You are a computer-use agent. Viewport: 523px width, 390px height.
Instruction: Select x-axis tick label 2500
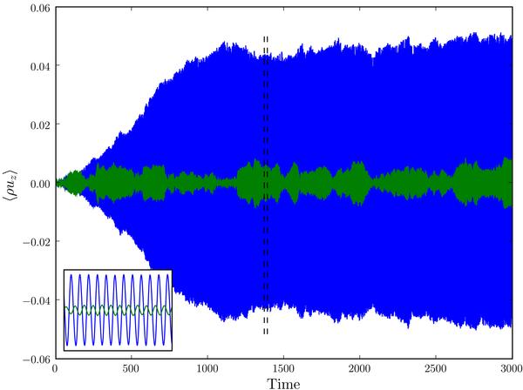(x=435, y=367)
